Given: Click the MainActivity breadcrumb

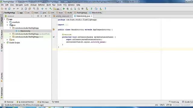Looking at the screenshot, I should coord(96,13).
